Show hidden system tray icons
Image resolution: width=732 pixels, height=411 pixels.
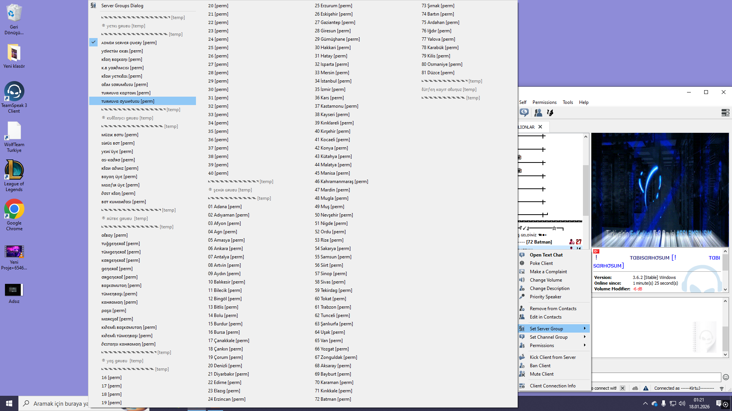(645, 403)
